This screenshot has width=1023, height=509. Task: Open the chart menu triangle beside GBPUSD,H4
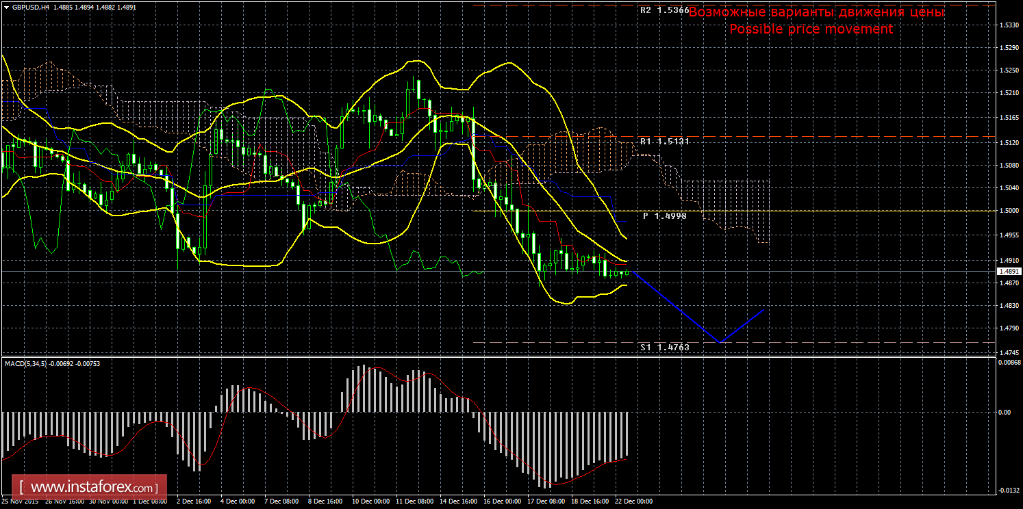pos(5,7)
